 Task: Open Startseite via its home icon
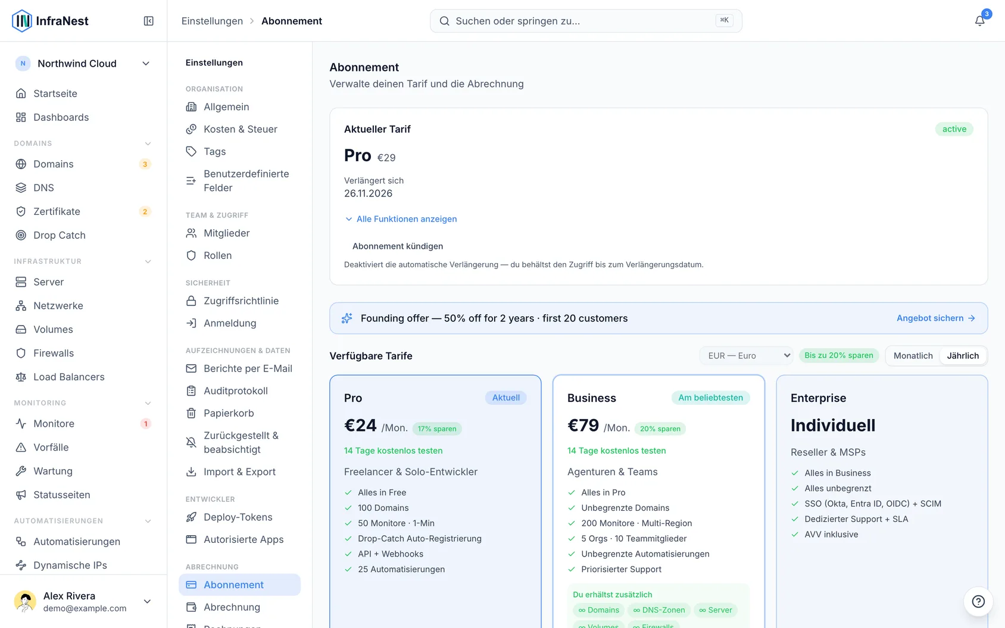point(21,93)
